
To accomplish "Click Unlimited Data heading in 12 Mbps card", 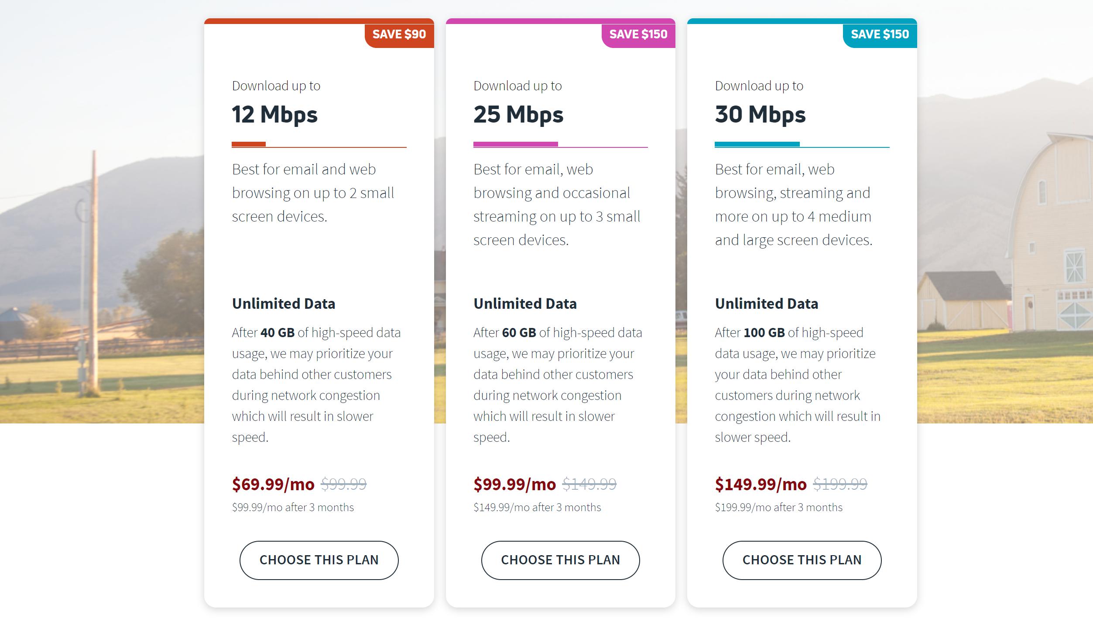I will point(284,304).
